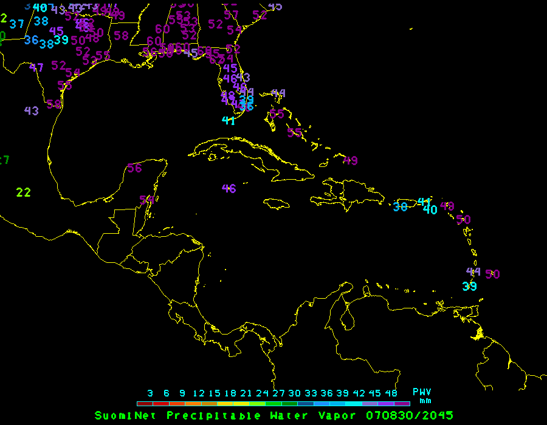
Task: Select the cyan 41 value south of Florida
Action: click(x=229, y=121)
